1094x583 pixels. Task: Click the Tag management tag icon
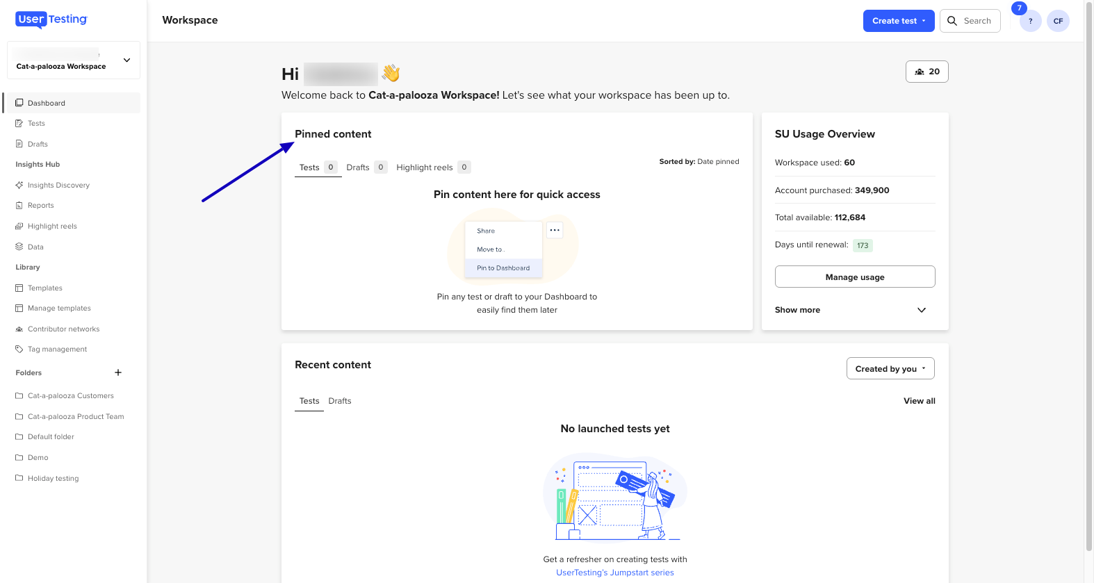[x=19, y=349]
